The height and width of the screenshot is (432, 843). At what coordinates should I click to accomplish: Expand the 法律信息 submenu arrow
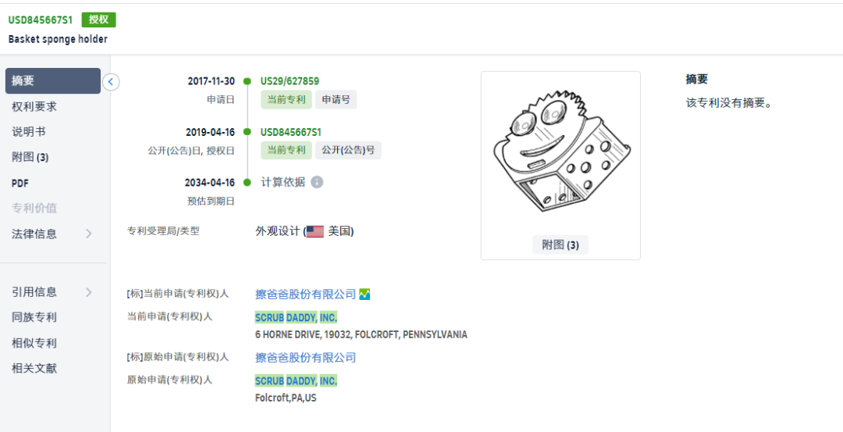[x=89, y=234]
